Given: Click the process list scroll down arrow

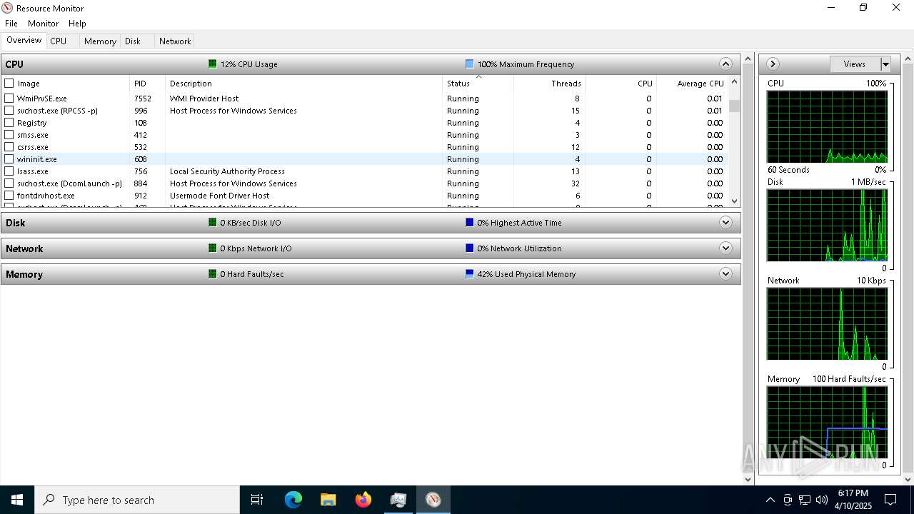Looking at the screenshot, I should tap(735, 201).
